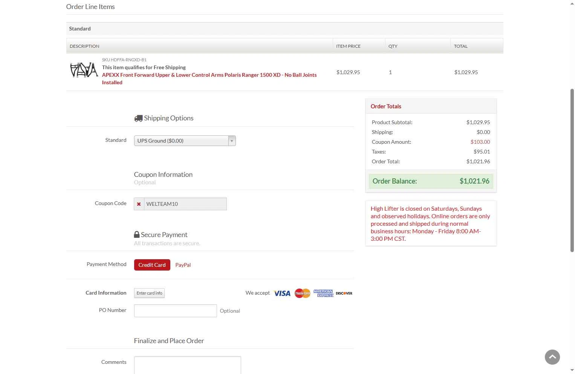The width and height of the screenshot is (575, 374).
Task: Click the Order Totals heading
Action: [x=386, y=106]
